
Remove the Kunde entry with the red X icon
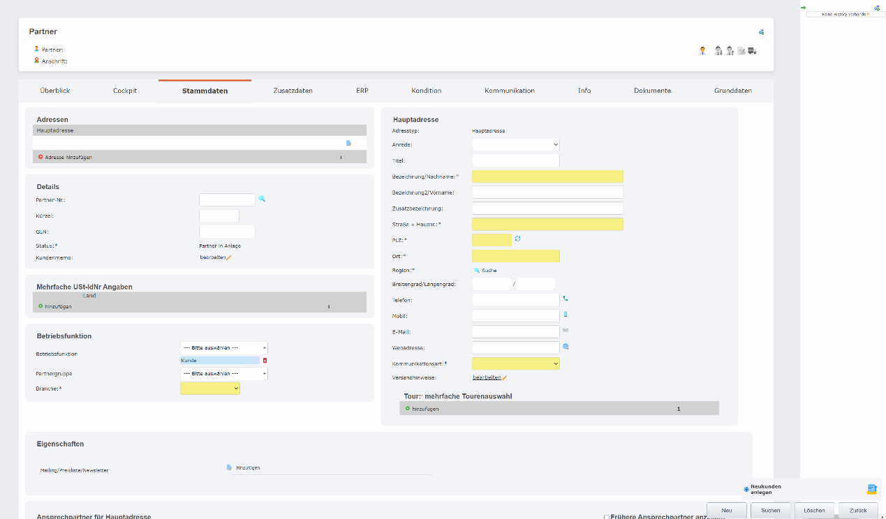coord(265,361)
